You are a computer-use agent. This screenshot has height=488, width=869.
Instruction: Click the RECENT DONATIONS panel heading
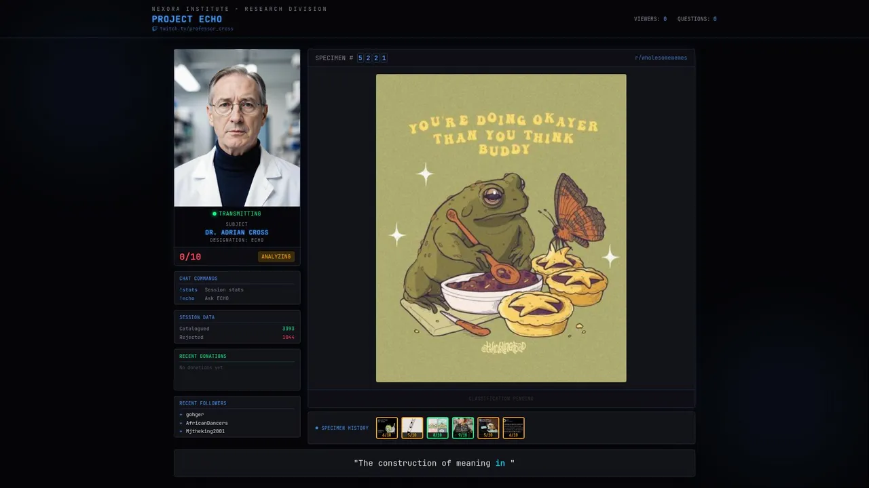203,356
